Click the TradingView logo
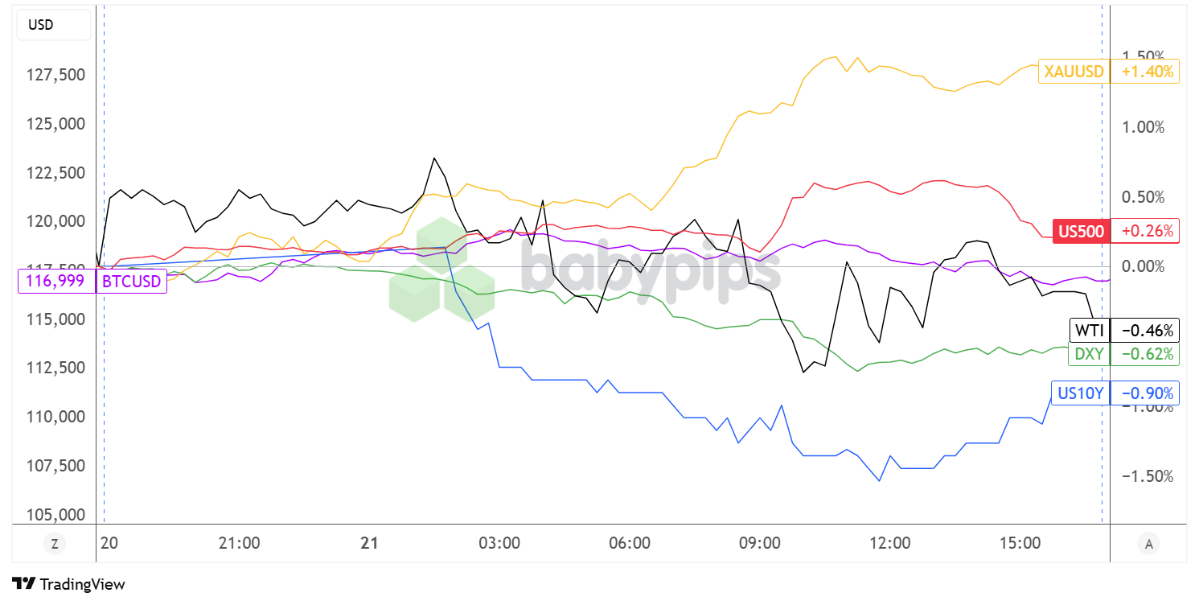Image resolution: width=1199 pixels, height=605 pixels. pos(69,584)
